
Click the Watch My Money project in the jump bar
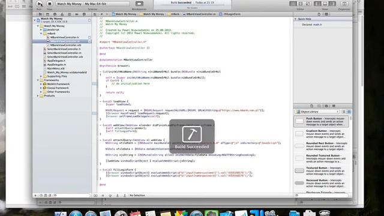click(x=124, y=14)
